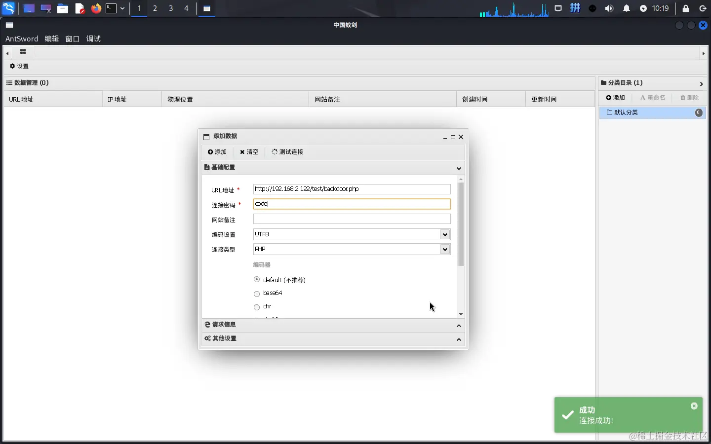Click the dialog scrollbar up arrow
This screenshot has width=711, height=444.
(x=461, y=180)
